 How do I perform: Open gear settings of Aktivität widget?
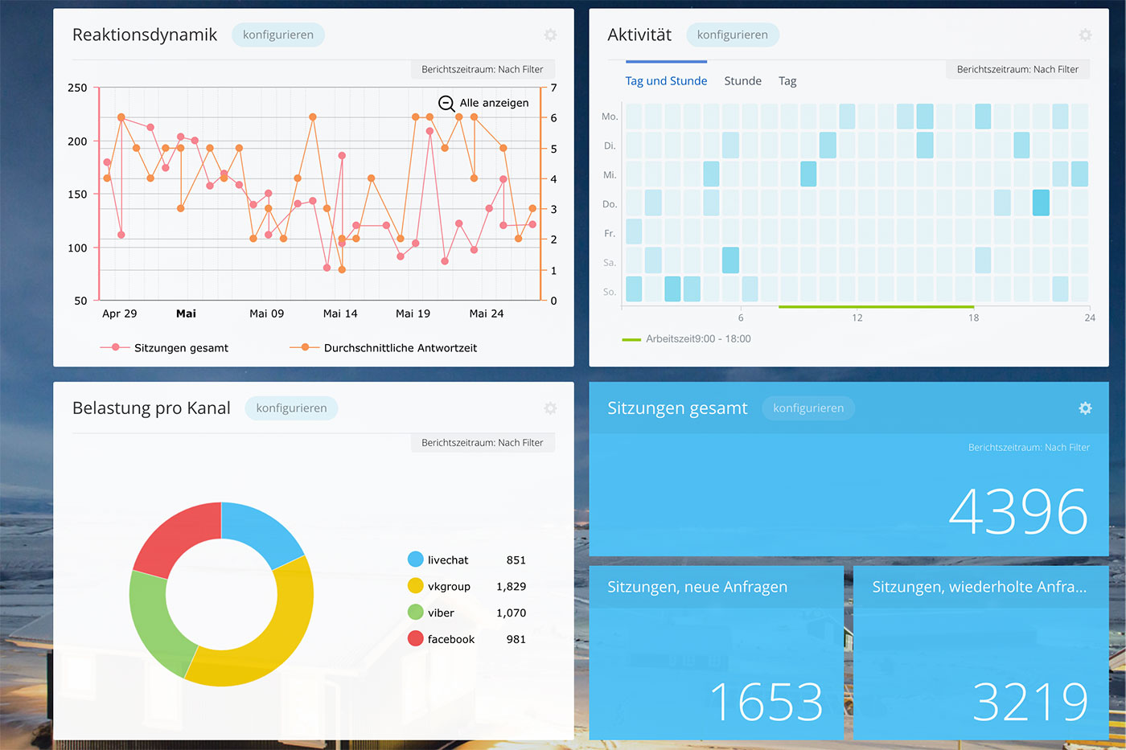point(1085,35)
